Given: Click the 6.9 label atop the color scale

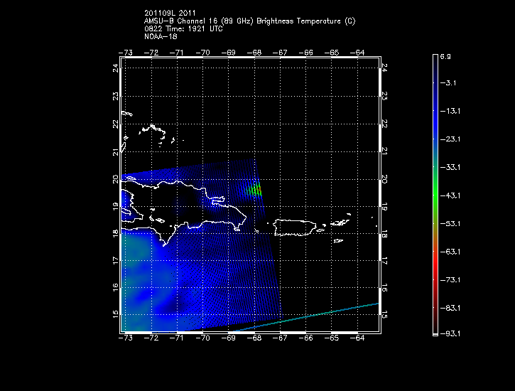Looking at the screenshot, I should tap(446, 55).
